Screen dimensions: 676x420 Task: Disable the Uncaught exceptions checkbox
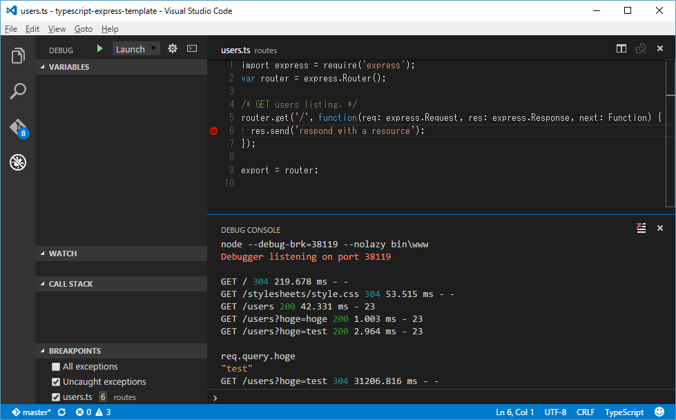click(x=56, y=382)
